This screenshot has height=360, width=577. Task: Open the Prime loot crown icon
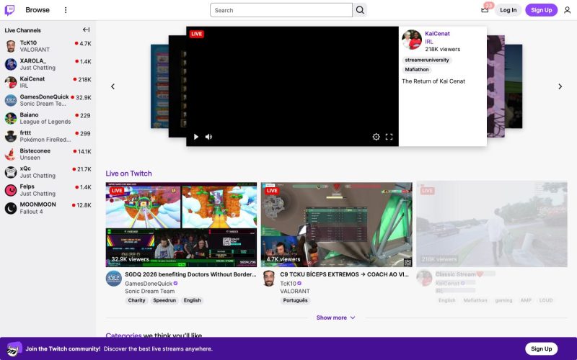[x=485, y=10]
